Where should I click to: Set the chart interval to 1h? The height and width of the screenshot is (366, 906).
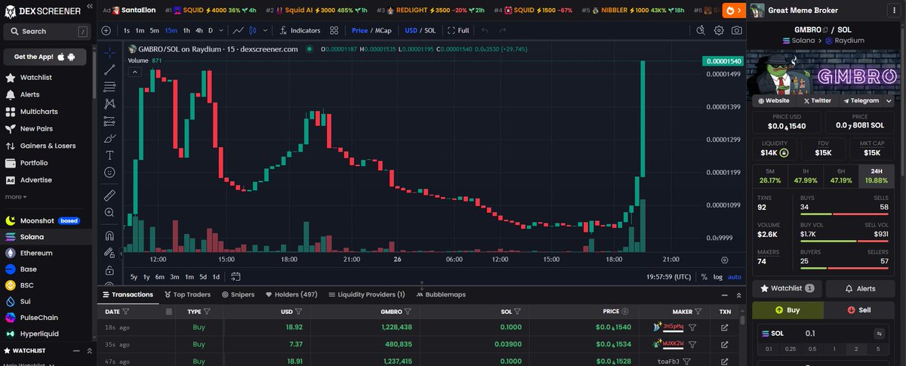(186, 30)
